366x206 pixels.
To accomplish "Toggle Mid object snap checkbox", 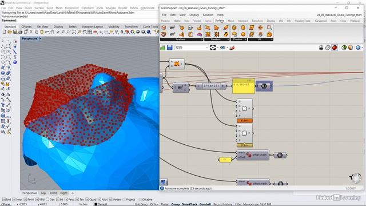I will [37, 200].
